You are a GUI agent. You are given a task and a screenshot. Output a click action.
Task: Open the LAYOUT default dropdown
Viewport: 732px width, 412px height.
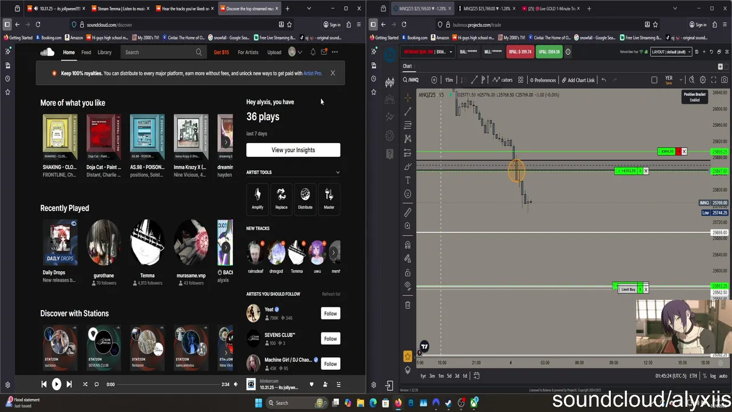[671, 51]
